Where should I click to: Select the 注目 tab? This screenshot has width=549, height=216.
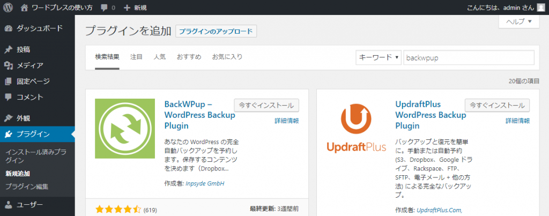(x=136, y=57)
